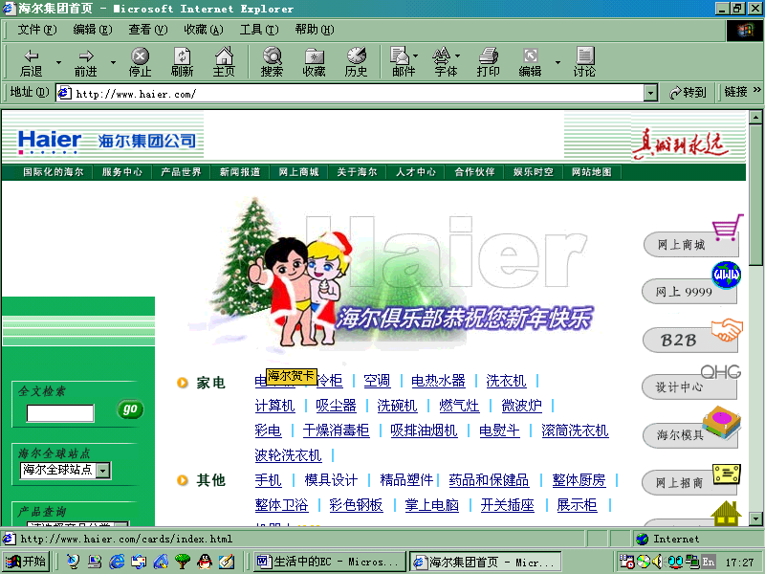This screenshot has height=574, width=765.
Task: Click the Font size (字体) toolbar icon
Action: coord(445,62)
